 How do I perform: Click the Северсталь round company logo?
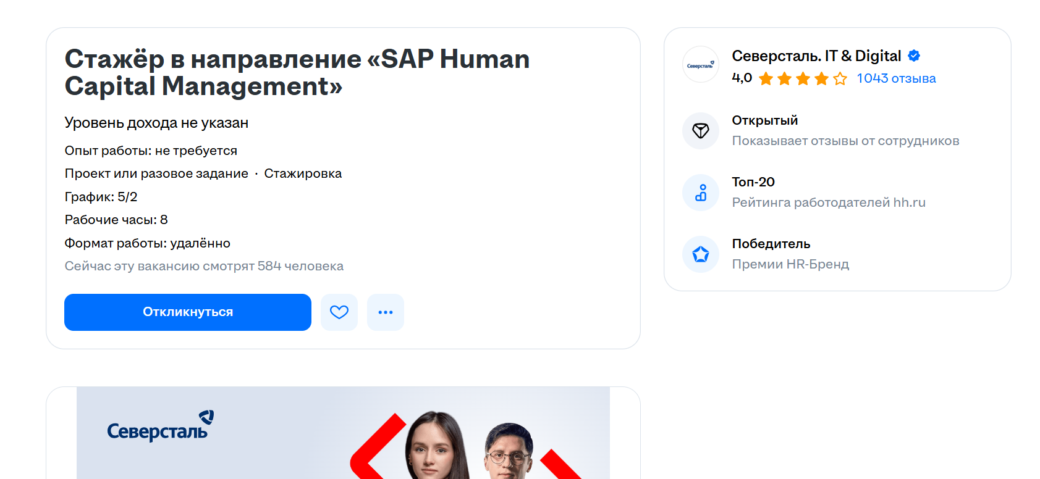(x=701, y=65)
